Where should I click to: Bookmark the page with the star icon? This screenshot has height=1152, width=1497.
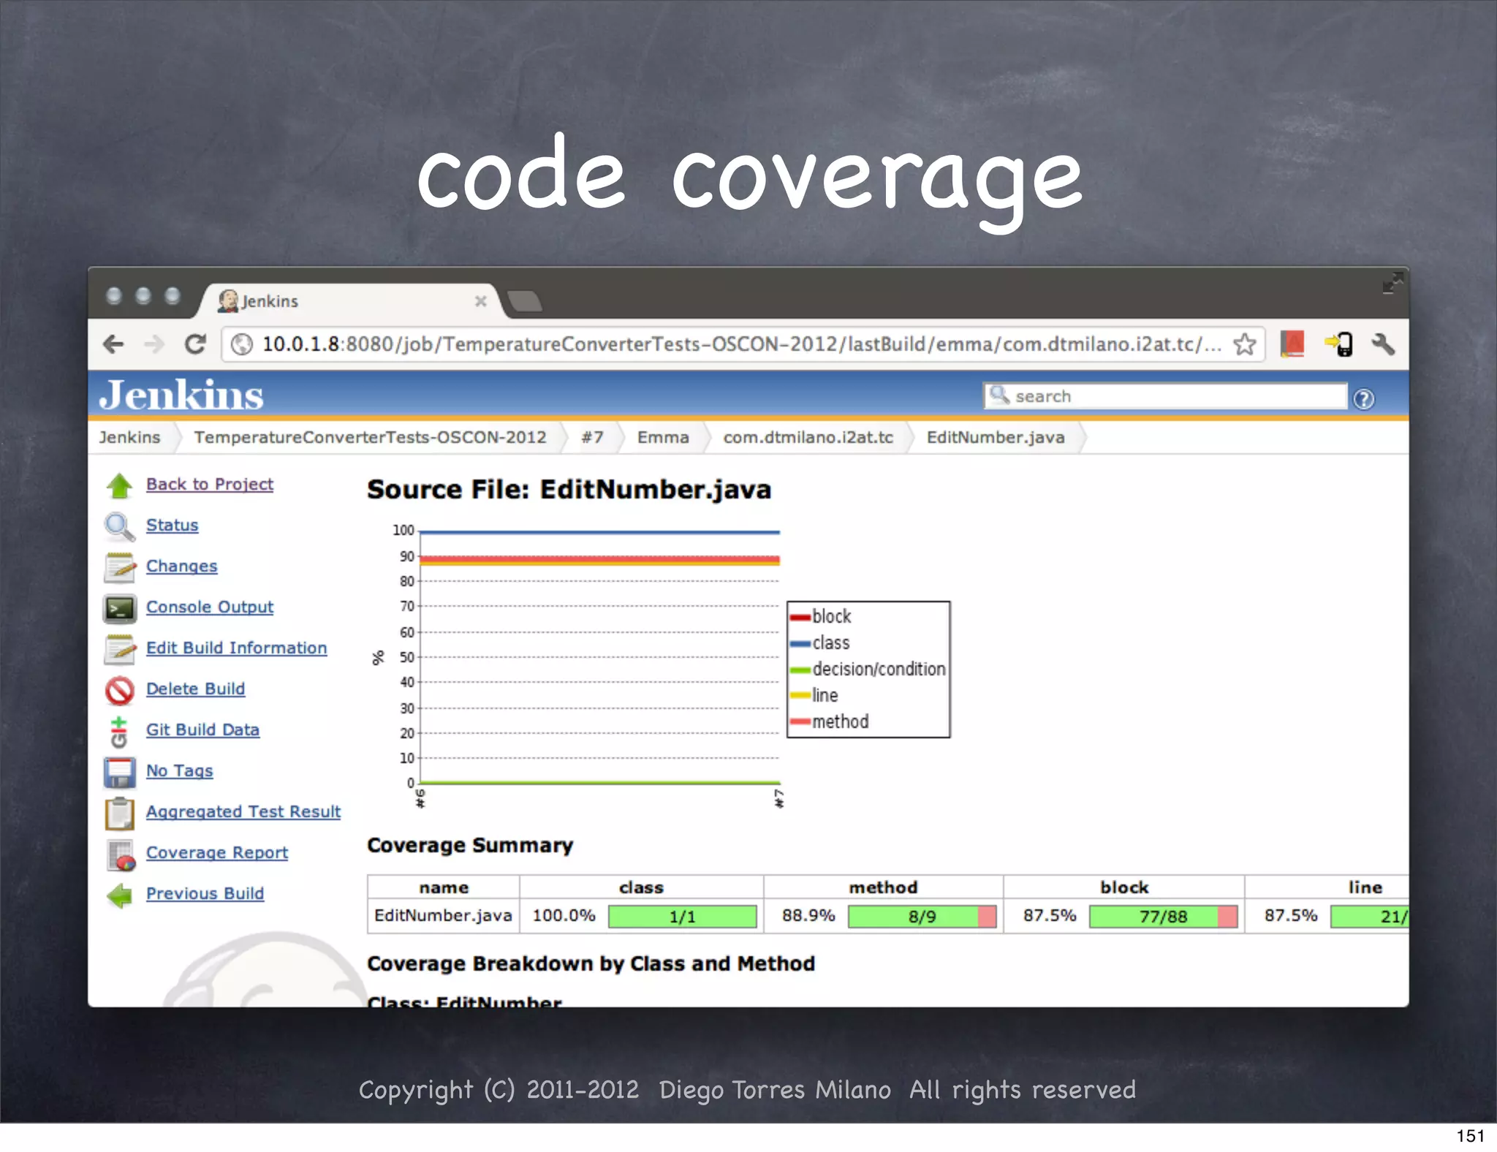pyautogui.click(x=1245, y=344)
